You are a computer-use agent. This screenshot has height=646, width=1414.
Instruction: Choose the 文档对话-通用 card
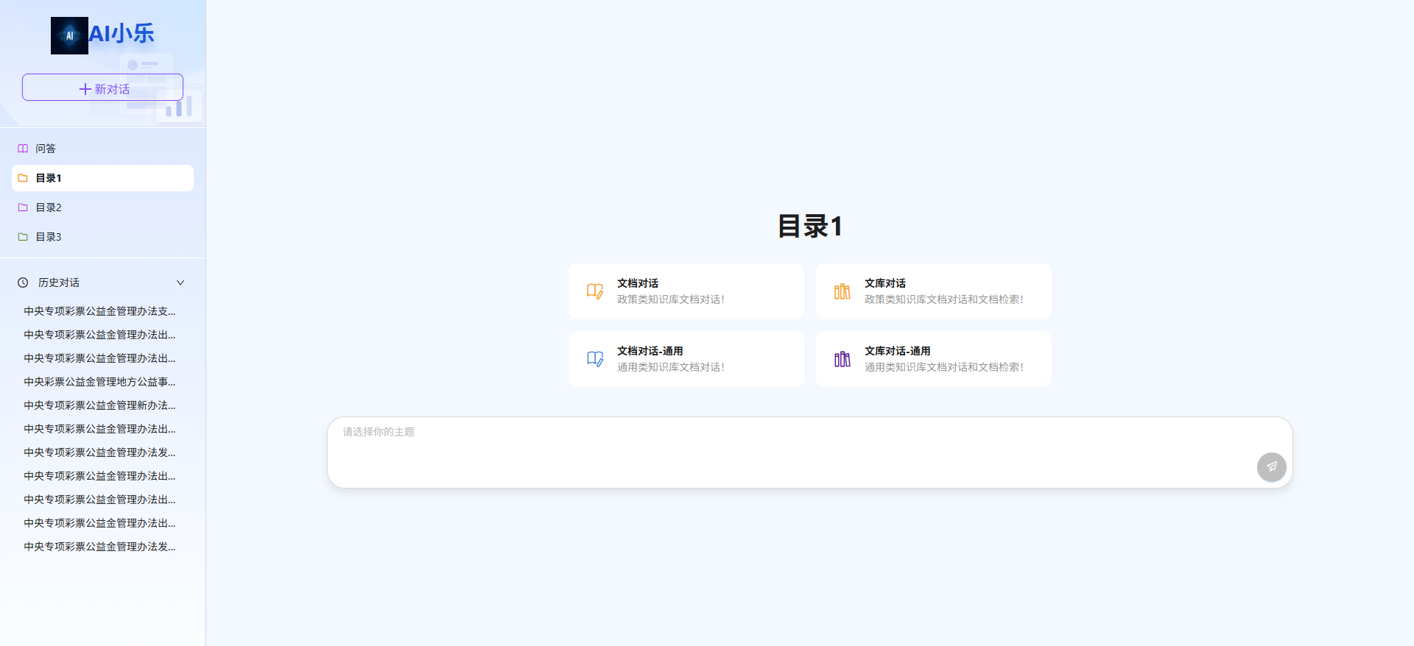coord(686,359)
